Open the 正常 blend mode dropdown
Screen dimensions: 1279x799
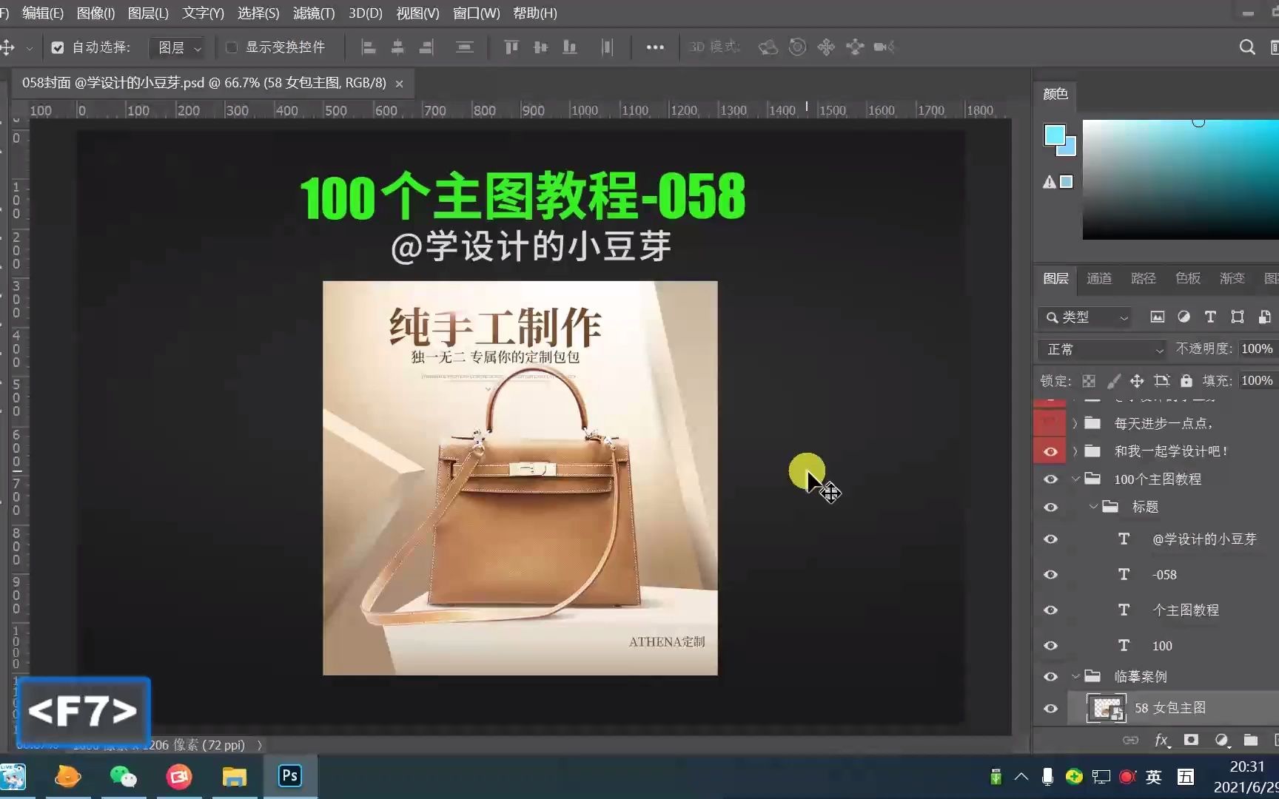click(1101, 349)
